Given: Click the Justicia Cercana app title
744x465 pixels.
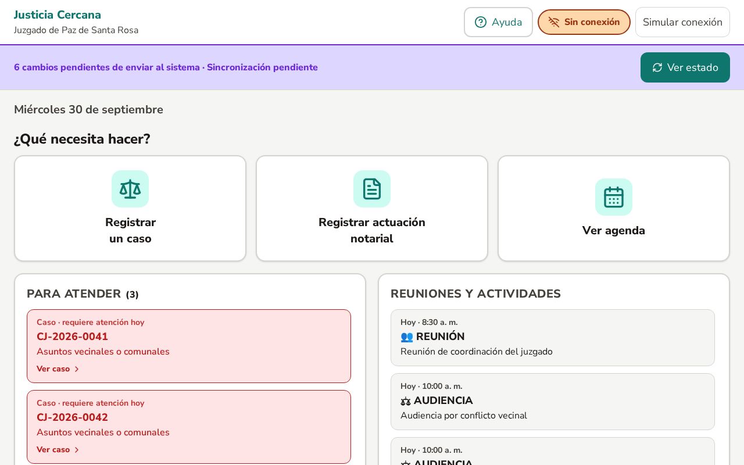Looking at the screenshot, I should (58, 15).
